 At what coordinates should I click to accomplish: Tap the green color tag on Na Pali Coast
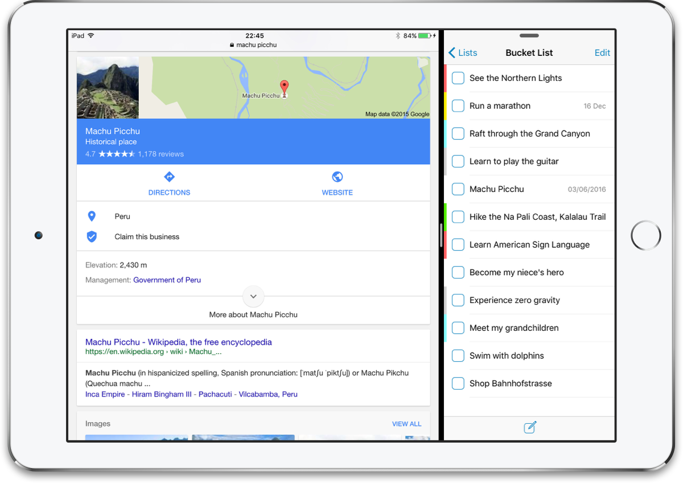pyautogui.click(x=445, y=217)
